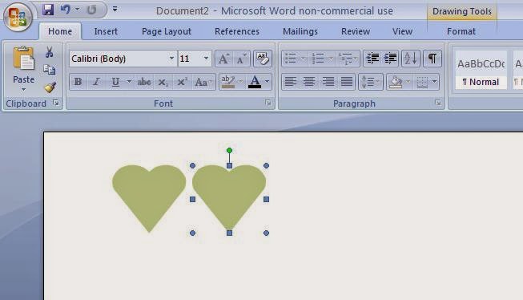Copy the selection
523x300 pixels.
tap(50, 70)
